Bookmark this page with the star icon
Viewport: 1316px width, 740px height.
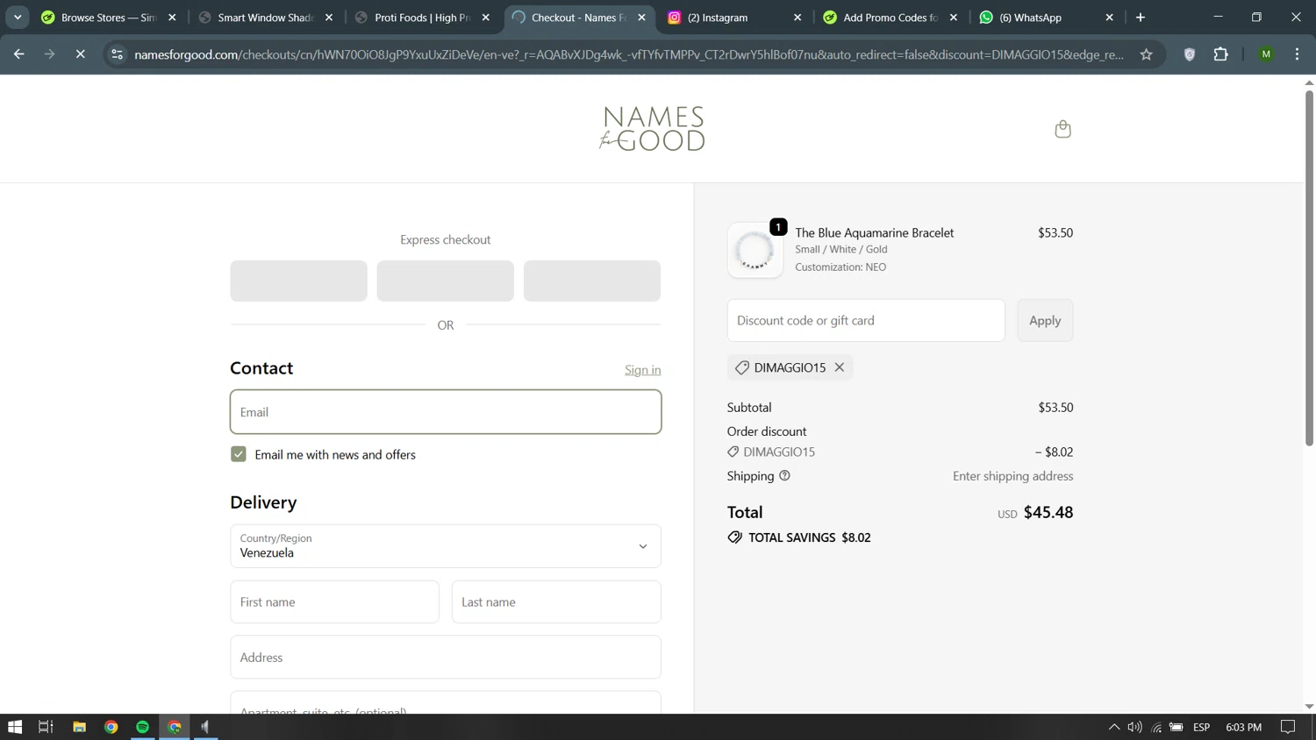tap(1146, 54)
